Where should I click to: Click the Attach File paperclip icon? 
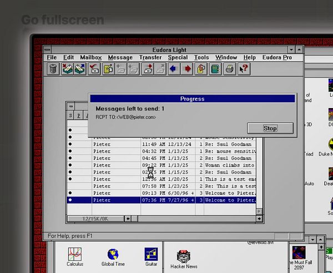201,69
